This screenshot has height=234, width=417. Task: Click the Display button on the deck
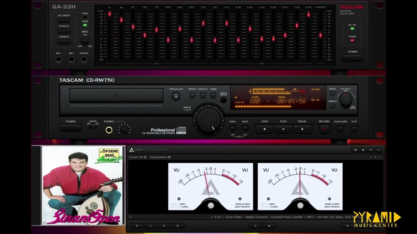point(333,106)
